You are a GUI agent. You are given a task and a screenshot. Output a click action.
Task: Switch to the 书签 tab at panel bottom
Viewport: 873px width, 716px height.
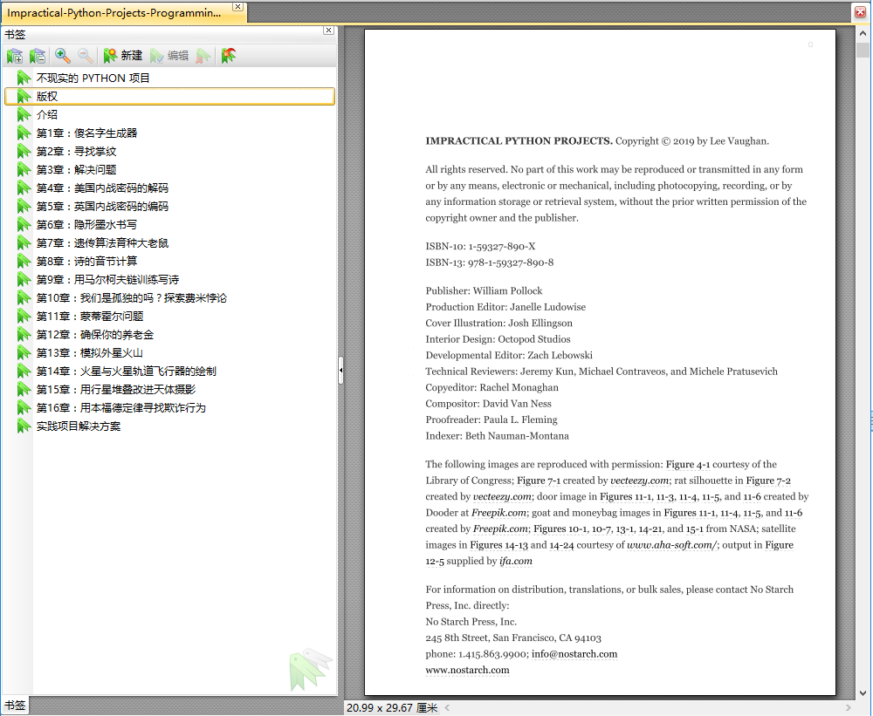(15, 706)
